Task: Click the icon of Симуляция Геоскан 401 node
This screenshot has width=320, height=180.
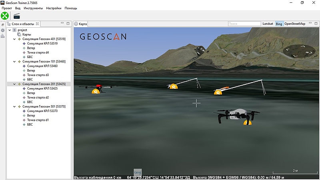Action: [19, 39]
